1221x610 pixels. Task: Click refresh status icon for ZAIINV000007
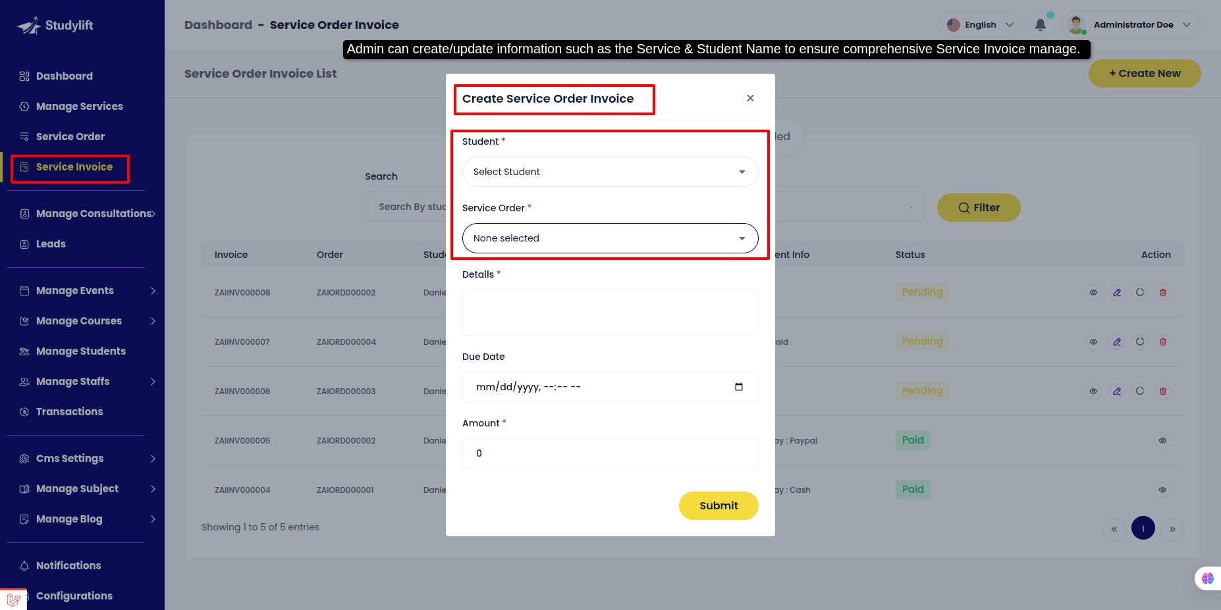click(x=1140, y=342)
